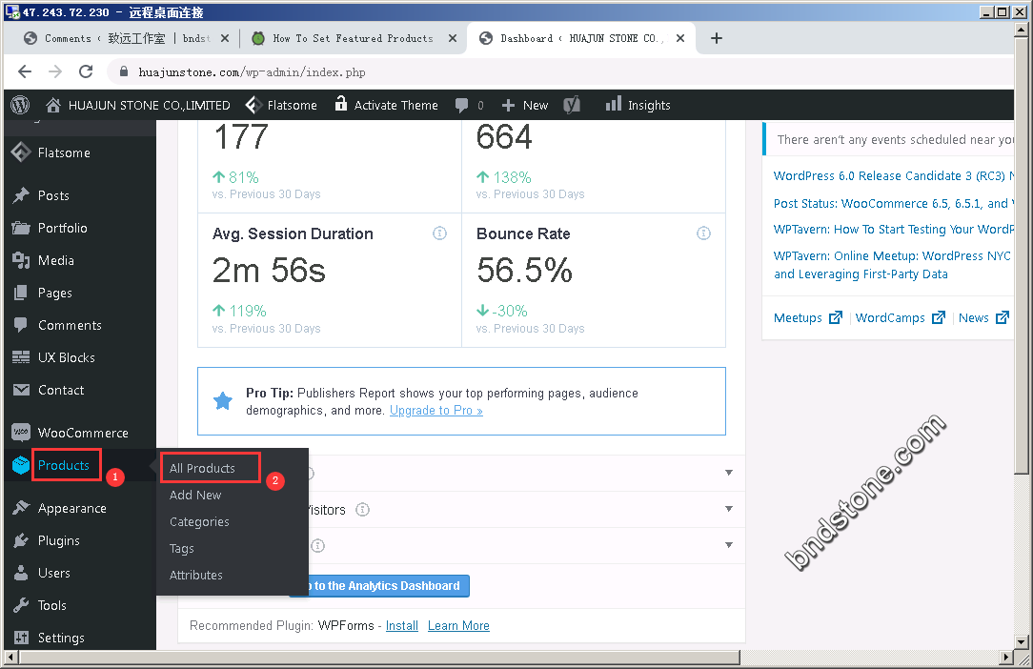Click the Tools wrench icon in sidebar
This screenshot has width=1033, height=669.
click(21, 605)
